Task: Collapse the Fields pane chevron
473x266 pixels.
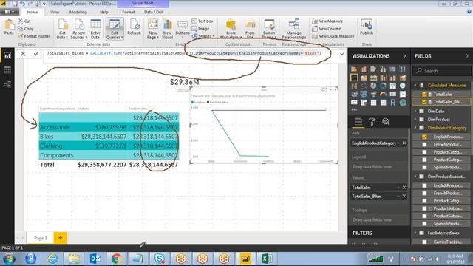Action: coord(467,56)
